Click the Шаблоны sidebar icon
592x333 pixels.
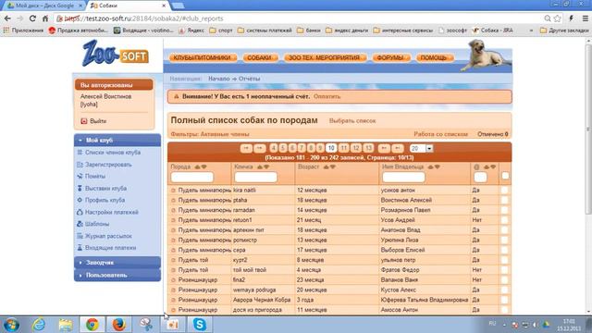(x=80, y=224)
